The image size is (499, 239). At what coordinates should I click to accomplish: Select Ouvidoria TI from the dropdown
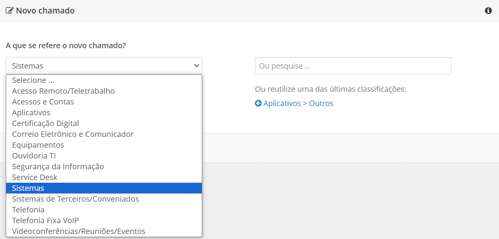tap(34, 156)
